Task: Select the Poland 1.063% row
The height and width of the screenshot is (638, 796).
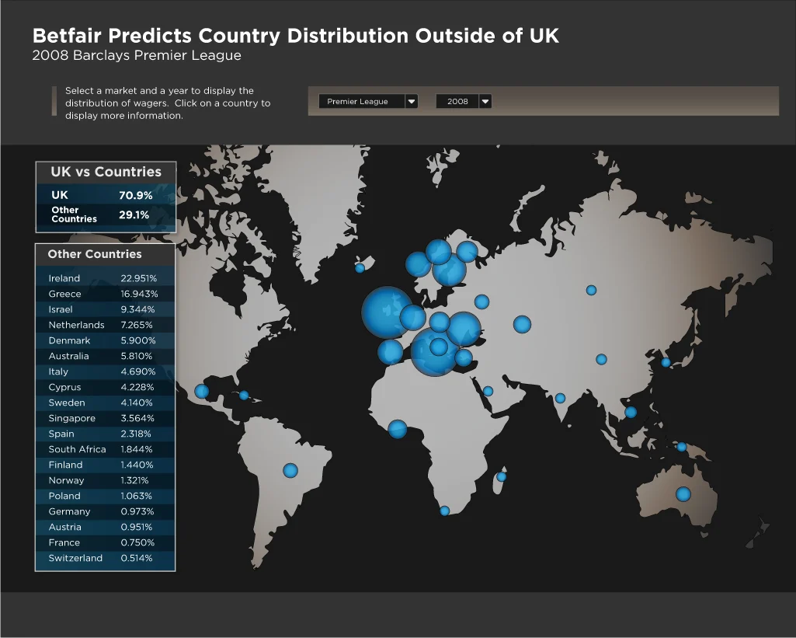Action: coord(105,496)
